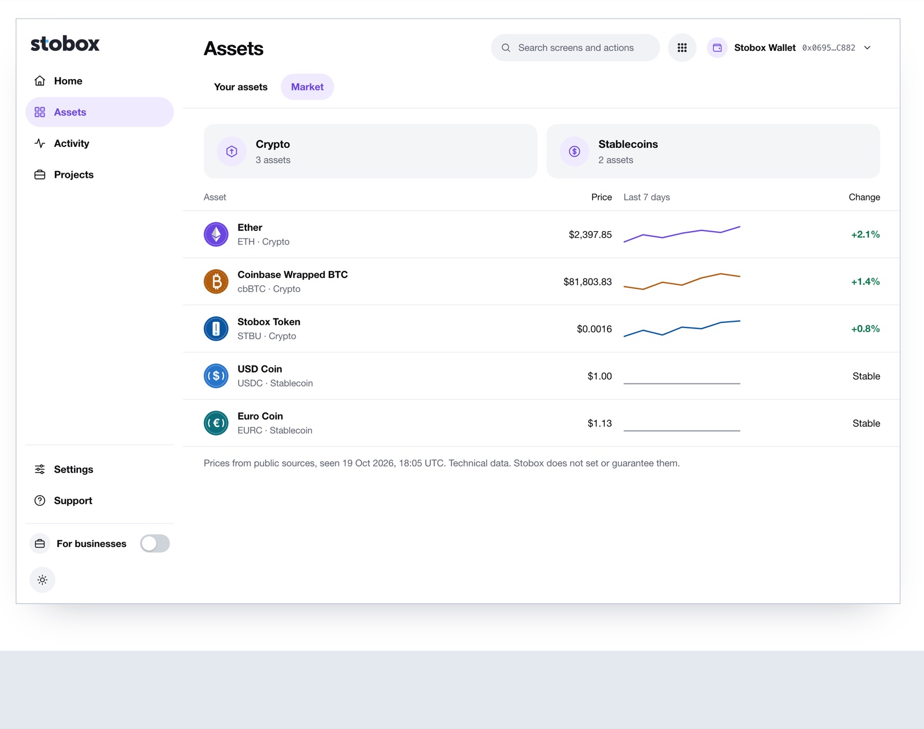Switch to the Your assets tab
This screenshot has width=924, height=729.
[x=241, y=87]
